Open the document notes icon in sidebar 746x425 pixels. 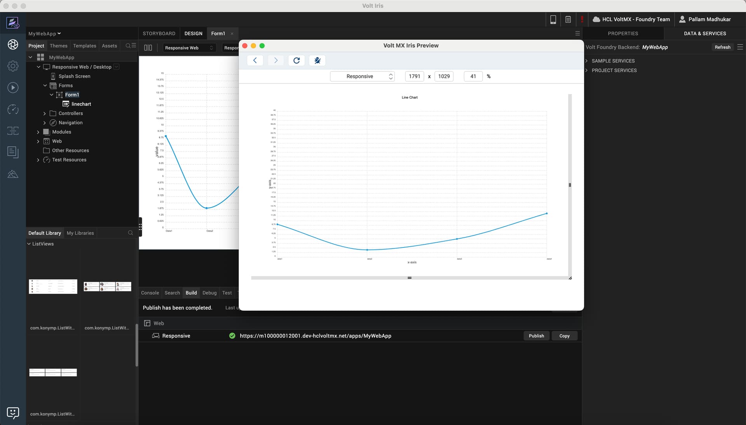[13, 152]
